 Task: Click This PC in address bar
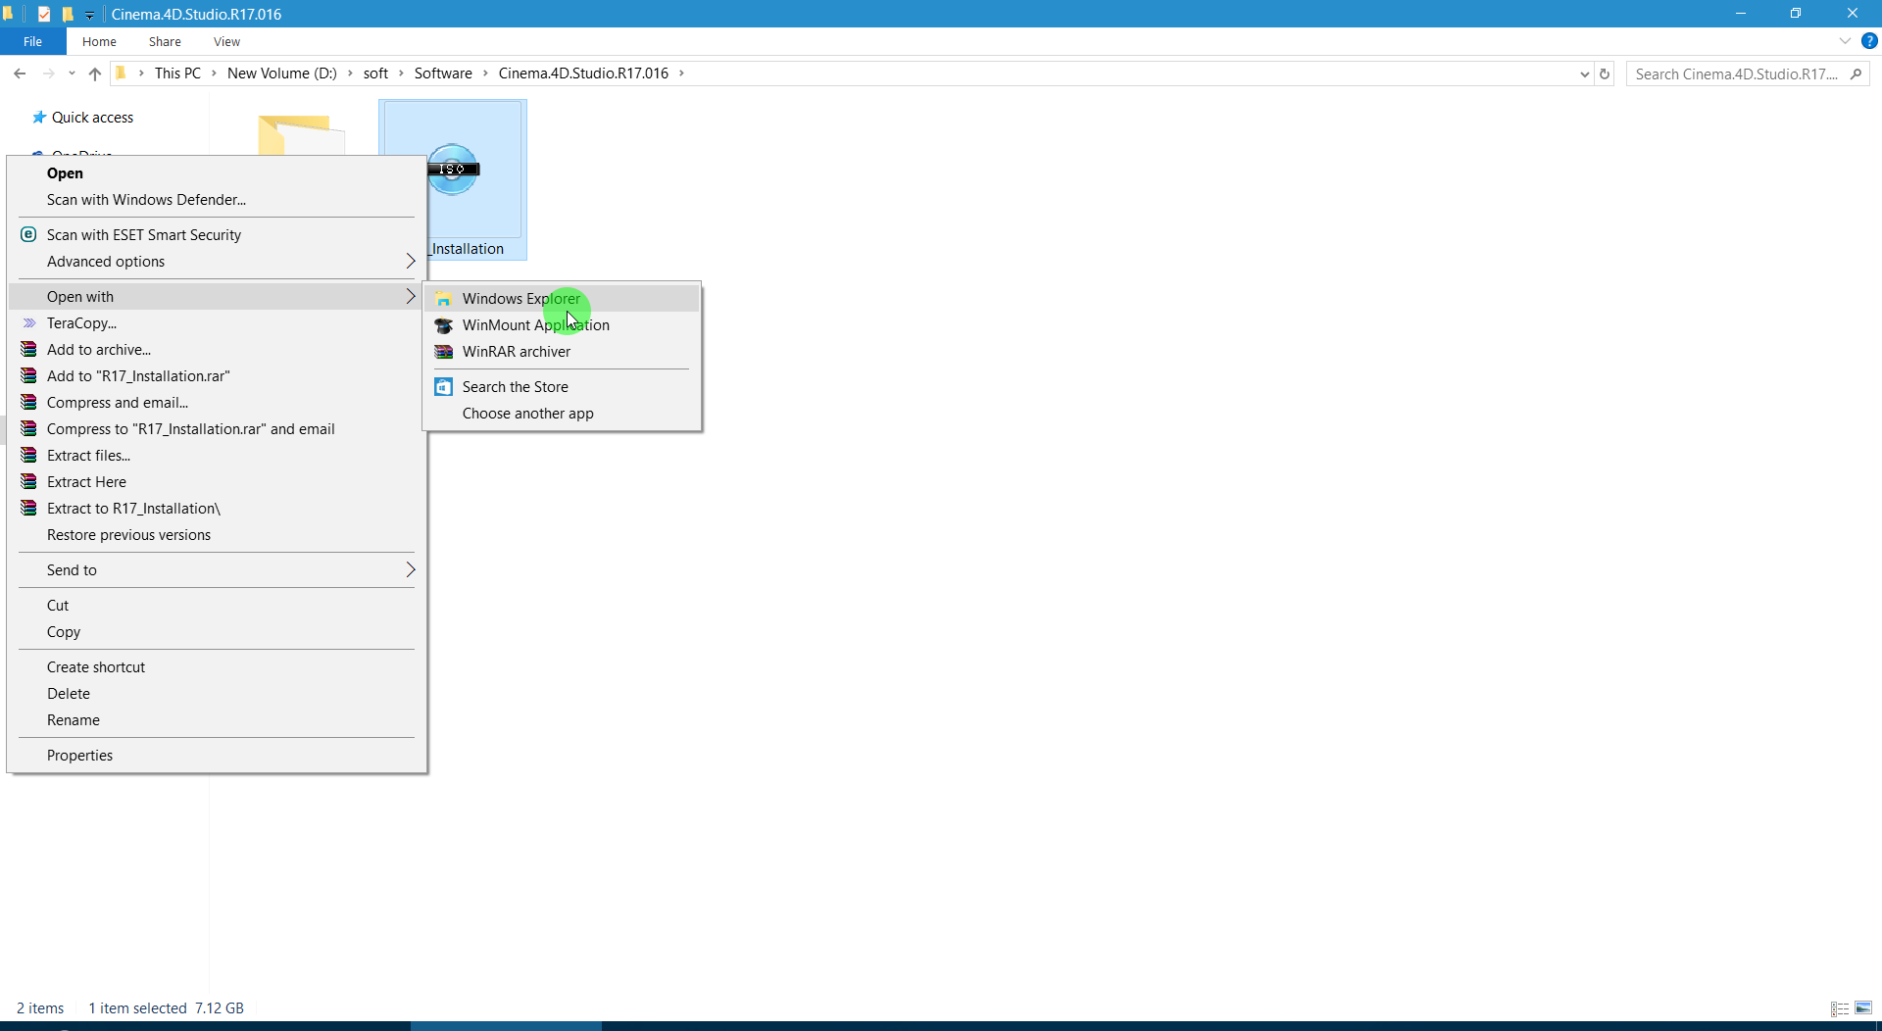(177, 74)
